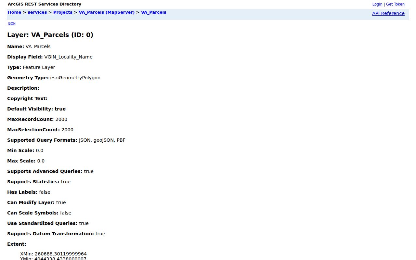Open the services breadcrumb link
The height and width of the screenshot is (260, 416).
click(37, 12)
